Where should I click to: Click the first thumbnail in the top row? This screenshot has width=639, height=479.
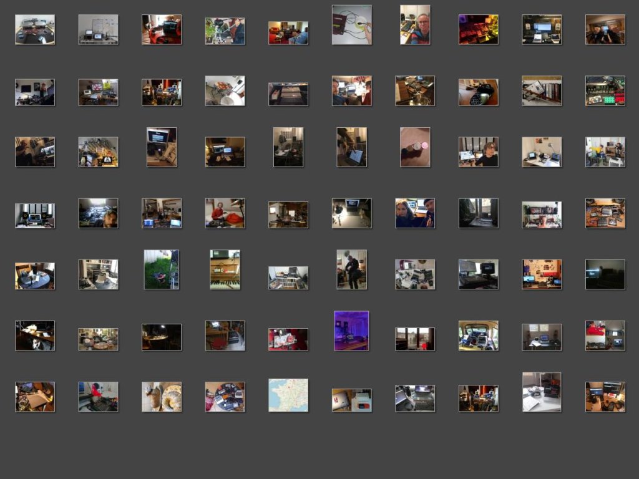tap(35, 30)
